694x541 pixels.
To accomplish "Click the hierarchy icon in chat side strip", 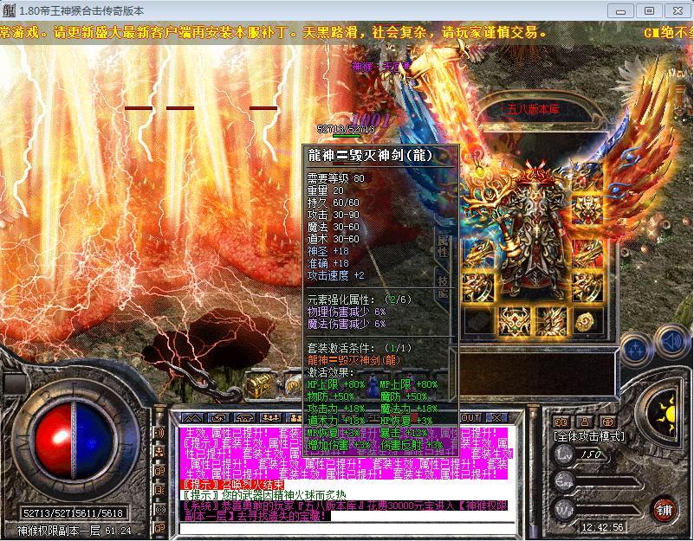I will (159, 452).
